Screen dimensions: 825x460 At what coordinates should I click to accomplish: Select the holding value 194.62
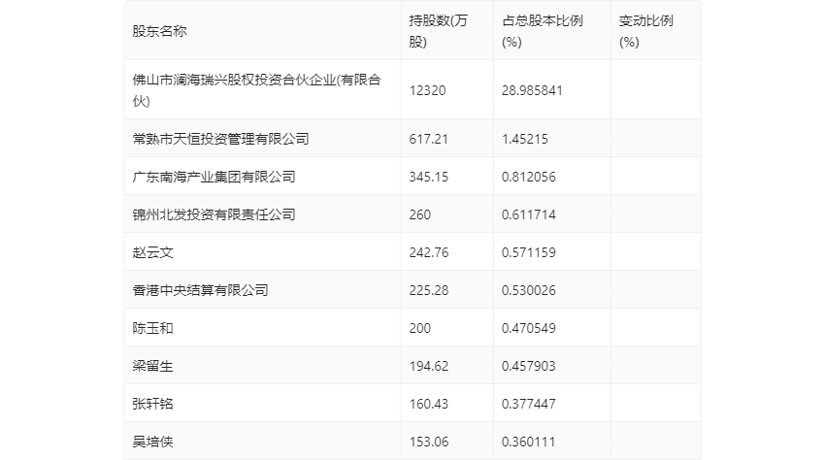[428, 366]
